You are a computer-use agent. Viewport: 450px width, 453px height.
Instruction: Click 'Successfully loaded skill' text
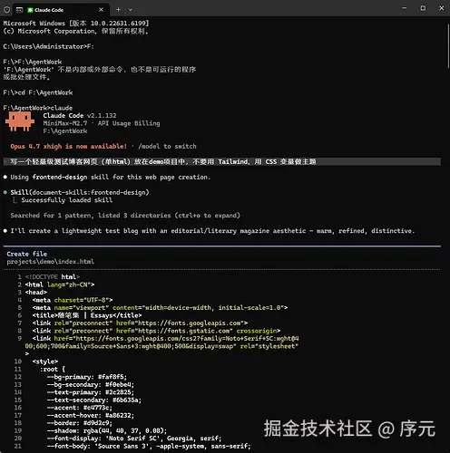pyautogui.click(x=67, y=200)
